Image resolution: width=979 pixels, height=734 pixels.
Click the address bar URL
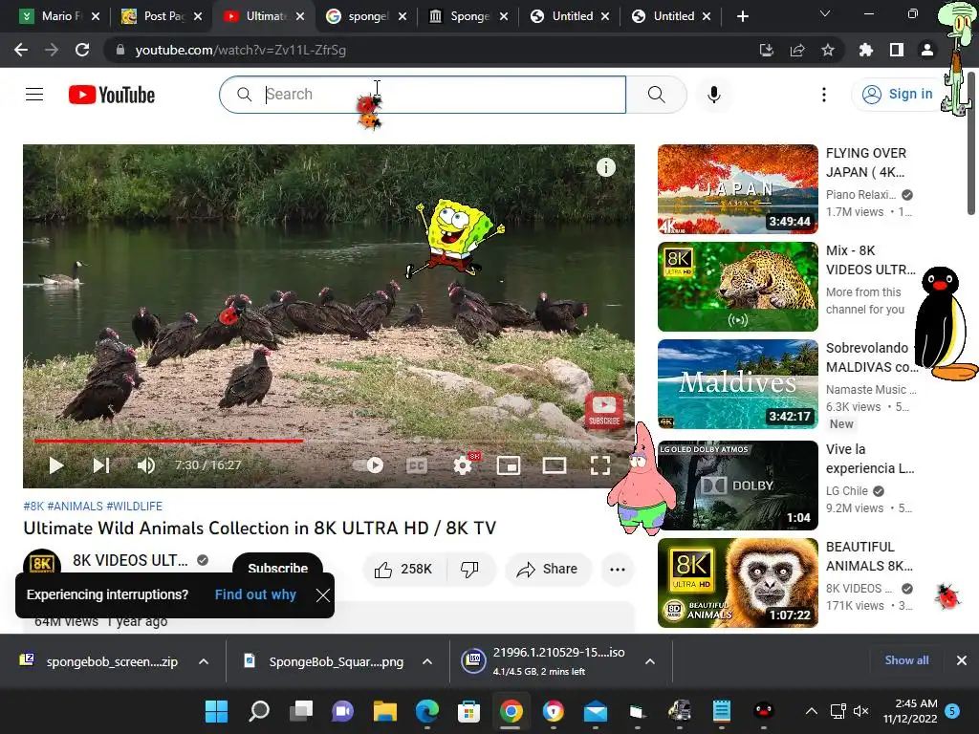pyautogui.click(x=240, y=50)
